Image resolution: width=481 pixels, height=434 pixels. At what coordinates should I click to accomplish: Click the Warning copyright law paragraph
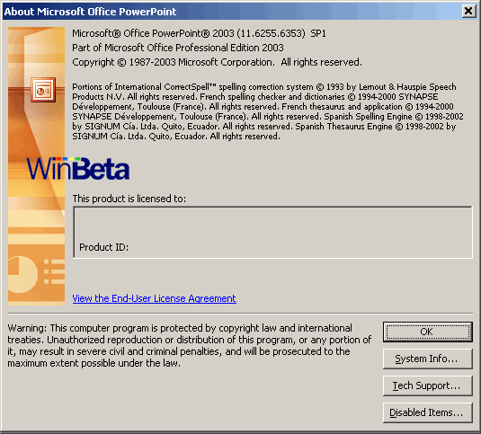[190, 345]
